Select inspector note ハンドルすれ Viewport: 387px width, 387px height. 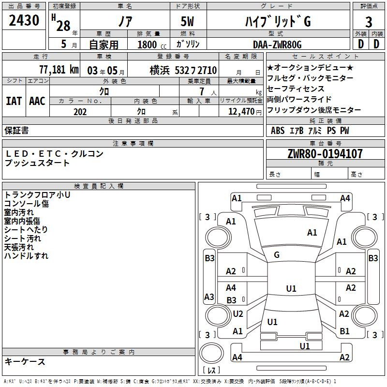pyautogui.click(x=26, y=256)
